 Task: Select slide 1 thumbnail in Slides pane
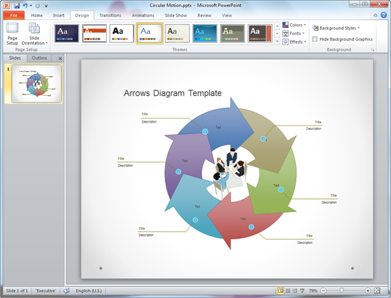coord(36,83)
